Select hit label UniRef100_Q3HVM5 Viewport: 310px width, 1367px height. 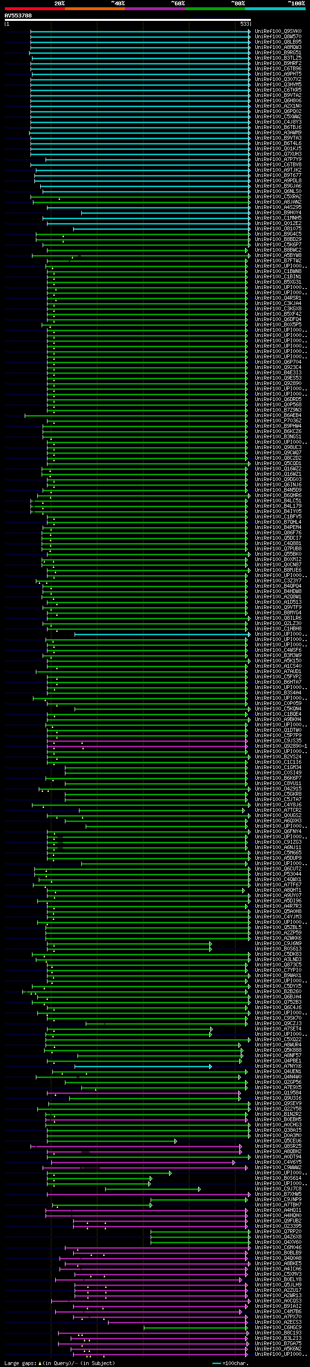pos(278,84)
